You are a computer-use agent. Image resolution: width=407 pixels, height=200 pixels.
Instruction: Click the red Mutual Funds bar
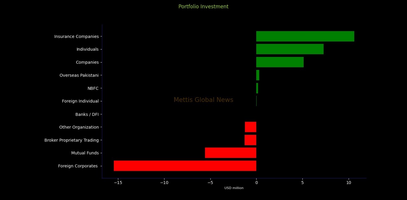click(231, 153)
